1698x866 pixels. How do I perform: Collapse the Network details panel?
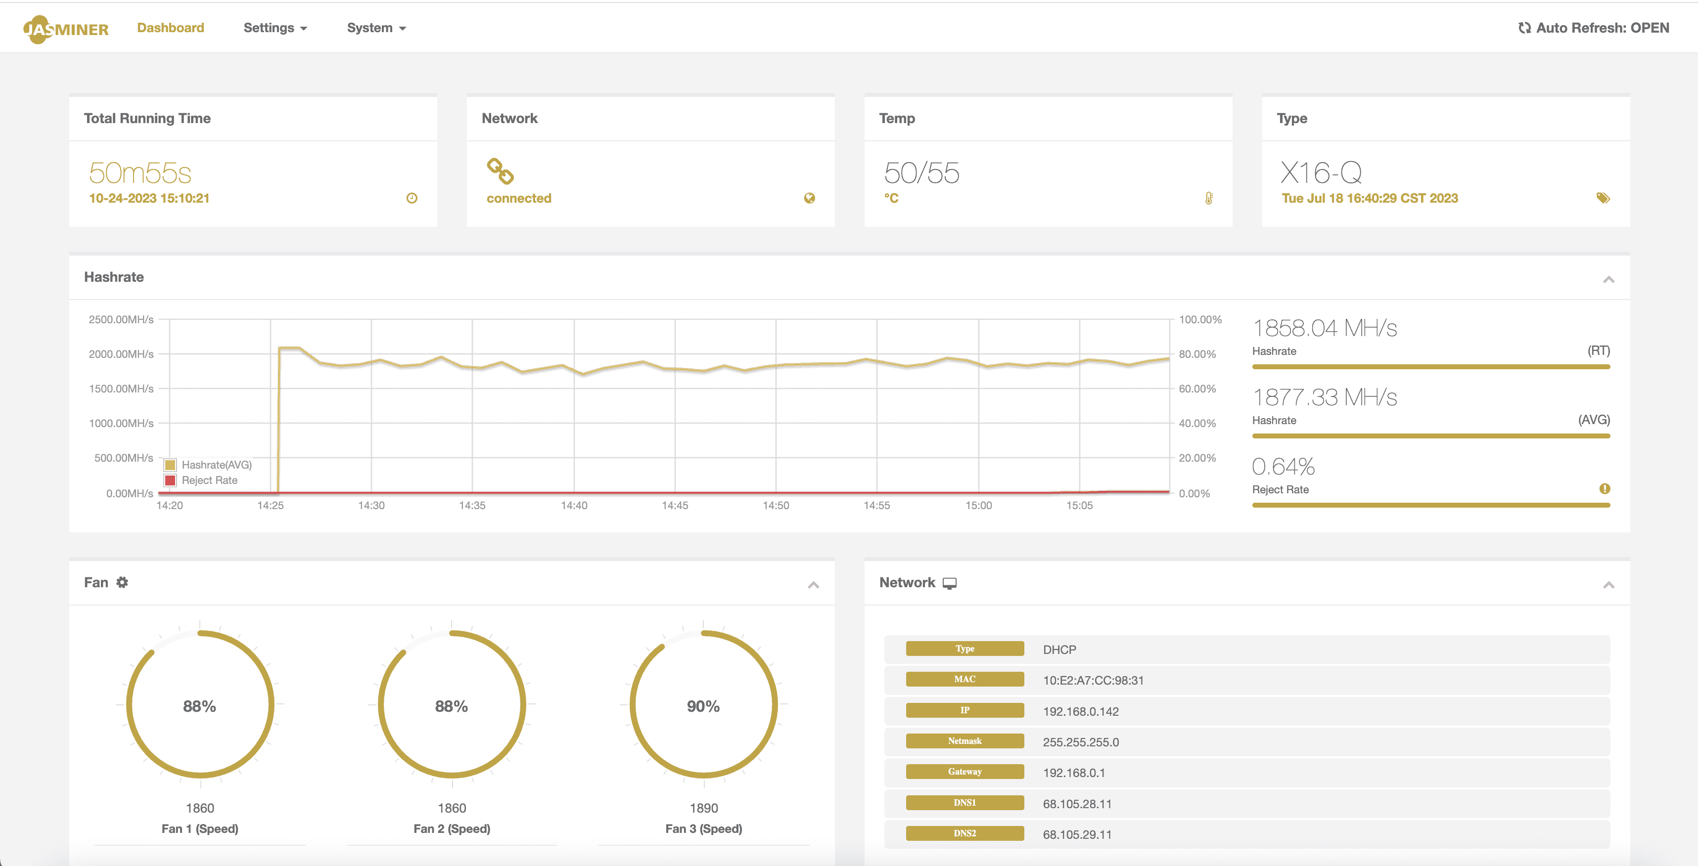click(1608, 585)
